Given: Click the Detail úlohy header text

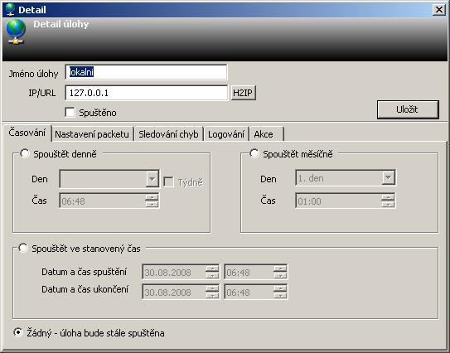Looking at the screenshot, I should pos(61,24).
